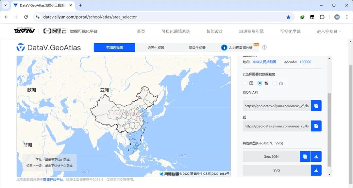353x188 pixels.
Task: Open the help question mark icon
Action: click(264, 47)
